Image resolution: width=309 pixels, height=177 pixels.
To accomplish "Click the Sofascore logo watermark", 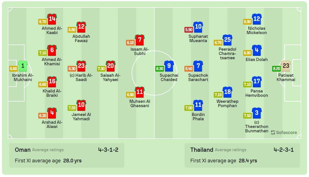I will pos(284,133).
